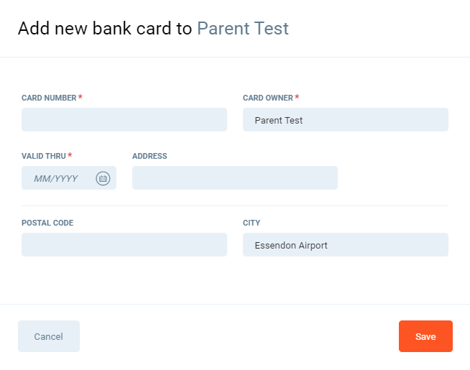Click the ADDRESS label

point(149,156)
